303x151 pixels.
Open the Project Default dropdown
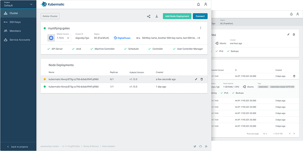click(18, 4)
